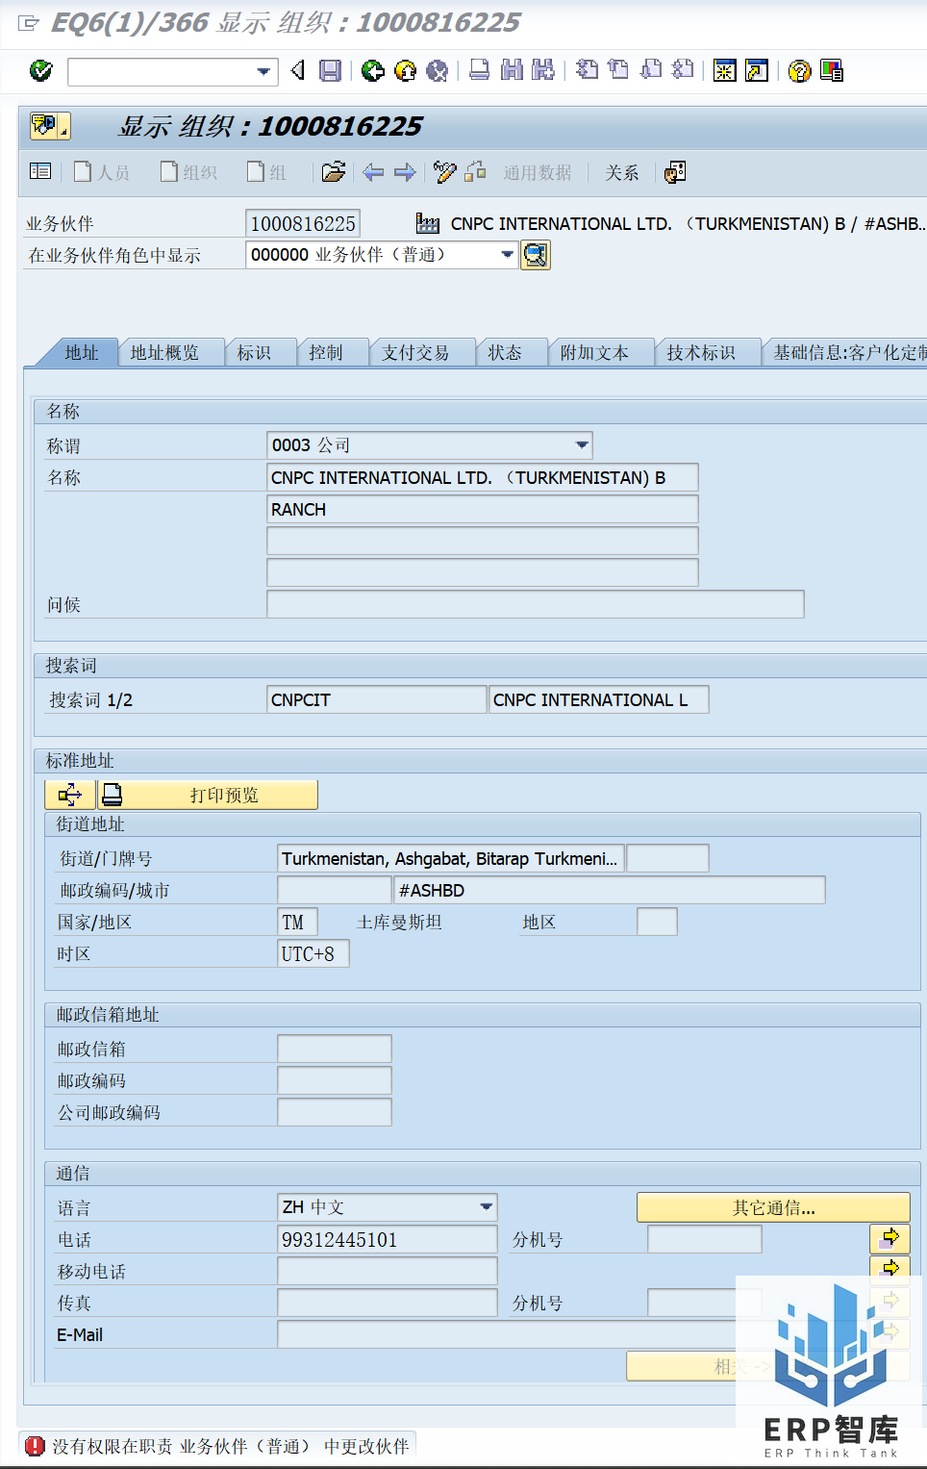This screenshot has width=927, height=1469.
Task: Switch to the 支付交易 tab
Action: pos(415,353)
